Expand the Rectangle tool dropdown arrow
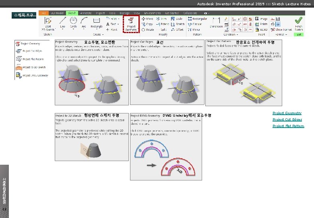 point(97,29)
